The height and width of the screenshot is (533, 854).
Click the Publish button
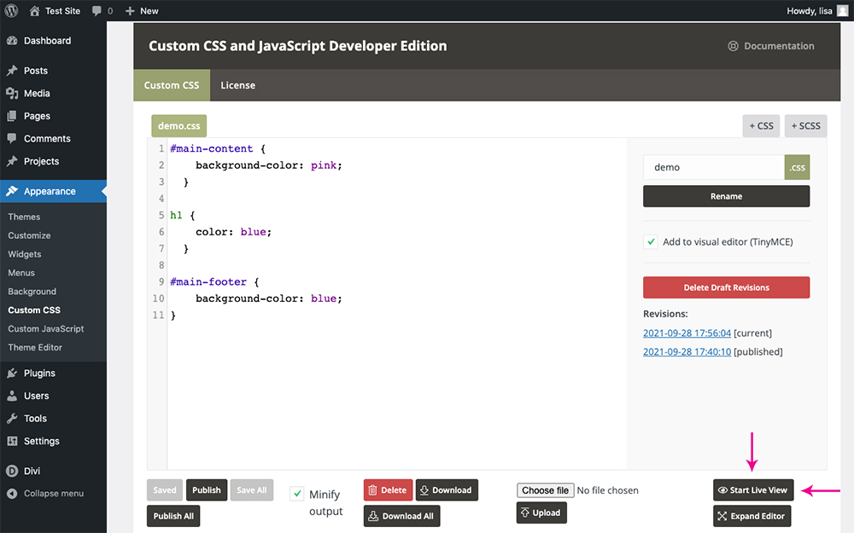207,490
